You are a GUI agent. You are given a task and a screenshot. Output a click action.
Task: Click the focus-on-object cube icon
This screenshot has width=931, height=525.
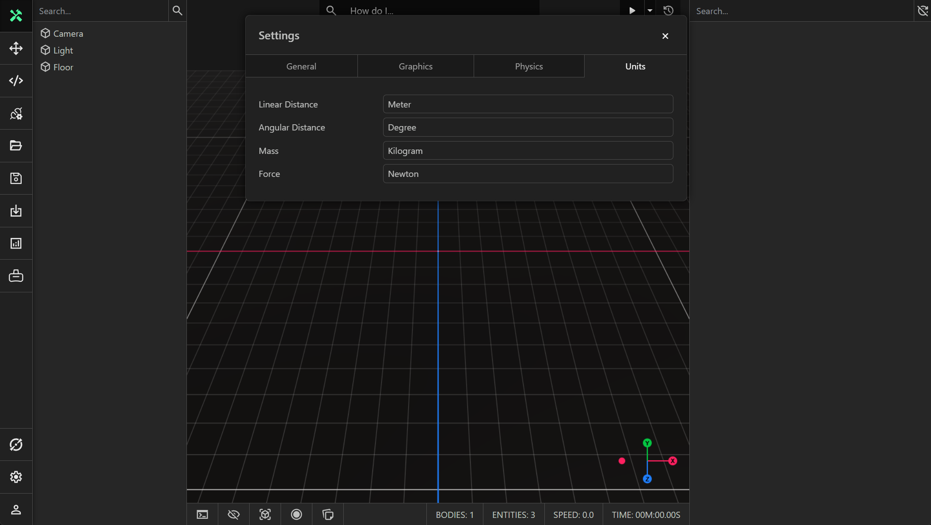[265, 514]
